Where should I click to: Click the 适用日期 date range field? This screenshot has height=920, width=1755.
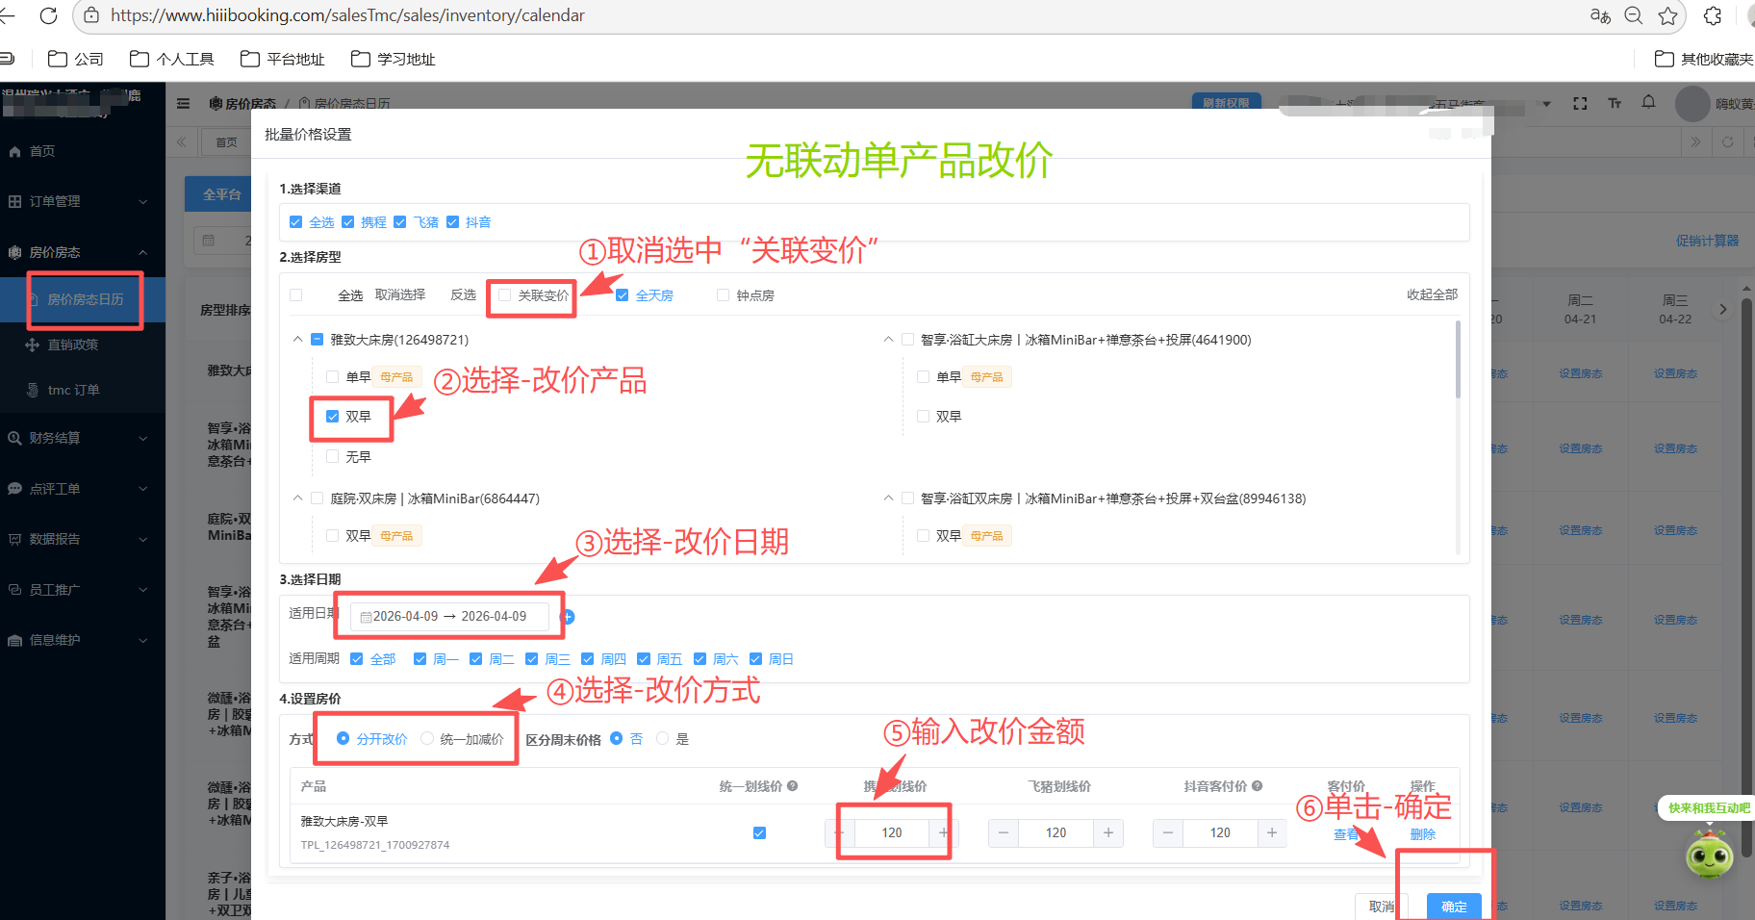pos(447,616)
